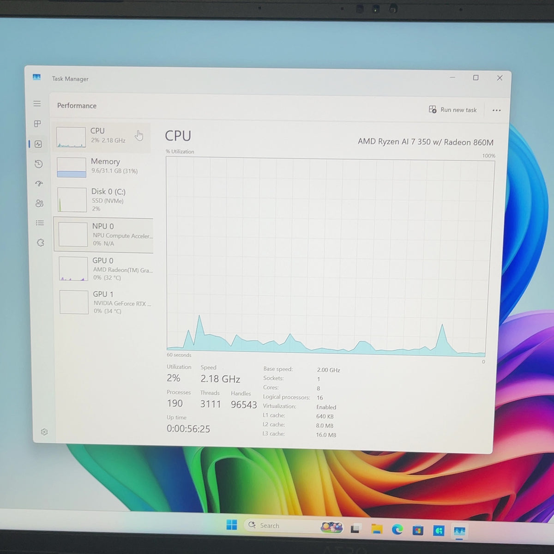Click the up time value 0:00:56:25
This screenshot has height=554, width=554.
188,429
